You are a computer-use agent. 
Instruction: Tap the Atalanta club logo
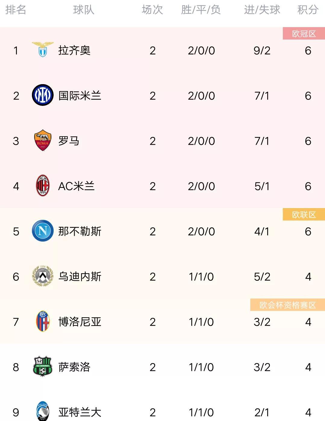43,411
